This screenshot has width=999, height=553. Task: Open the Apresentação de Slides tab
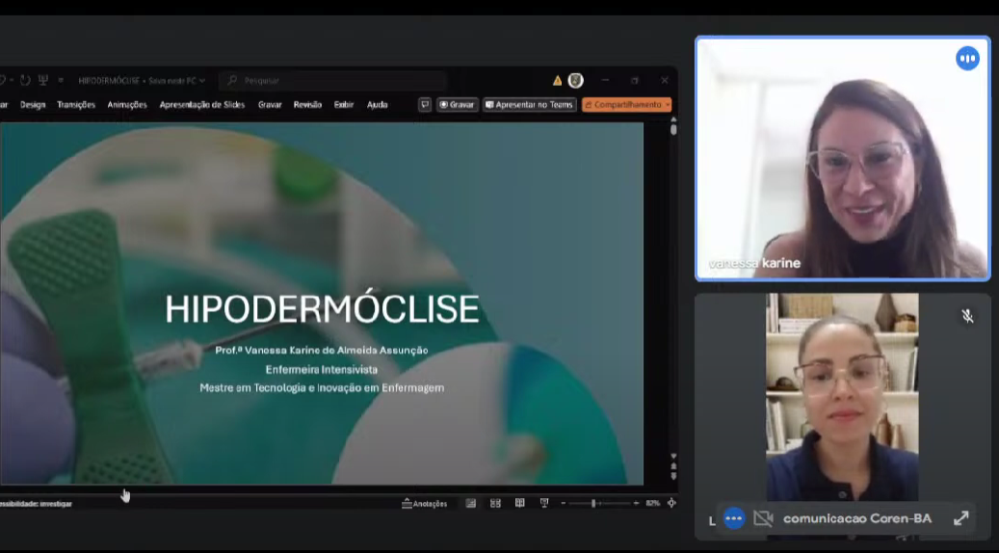coord(202,105)
